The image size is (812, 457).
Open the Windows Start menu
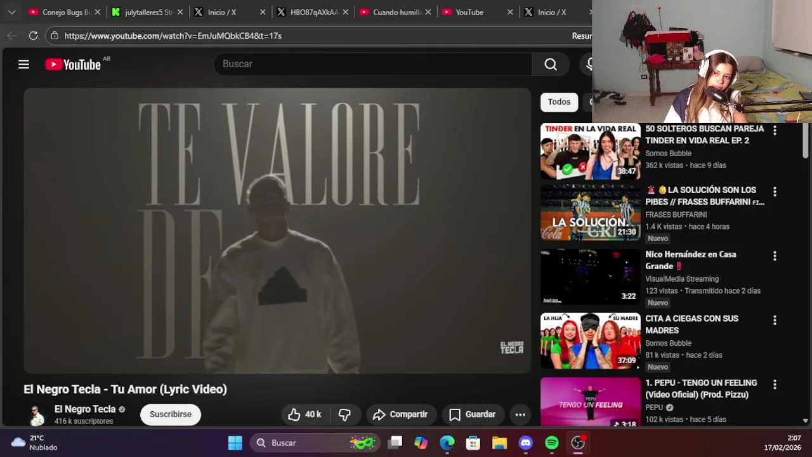tap(235, 442)
